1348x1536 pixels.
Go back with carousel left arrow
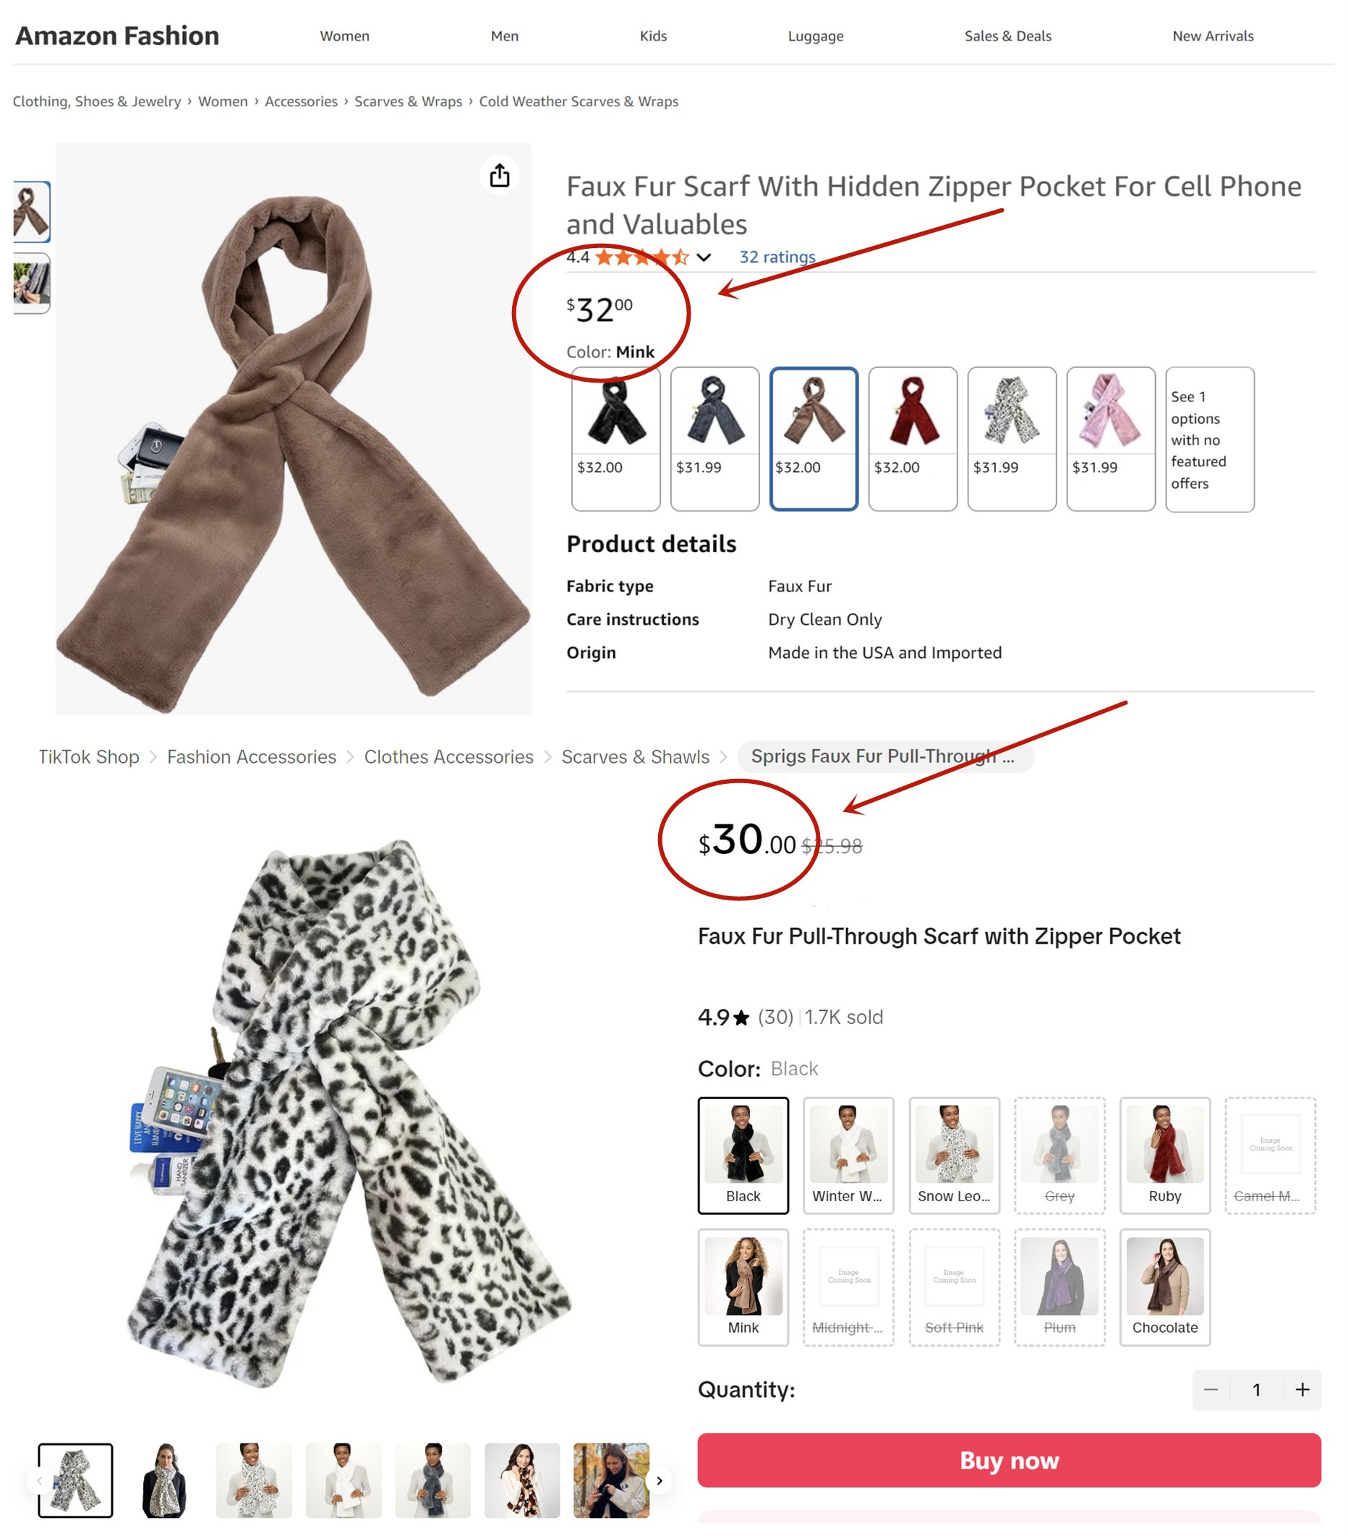(x=39, y=1480)
